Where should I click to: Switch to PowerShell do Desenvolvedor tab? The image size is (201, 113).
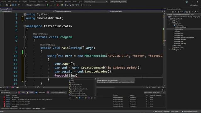coord(9,109)
